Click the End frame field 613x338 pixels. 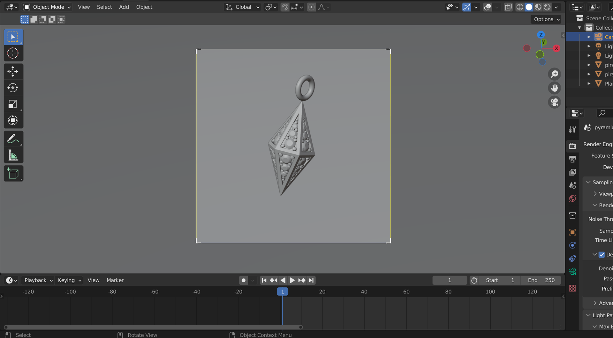[541, 280]
